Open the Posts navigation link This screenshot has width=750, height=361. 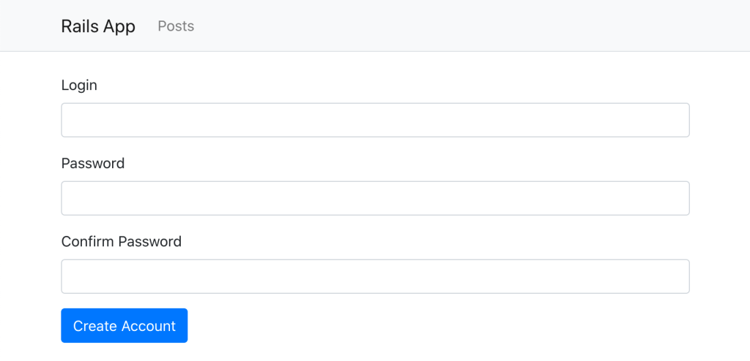click(176, 26)
